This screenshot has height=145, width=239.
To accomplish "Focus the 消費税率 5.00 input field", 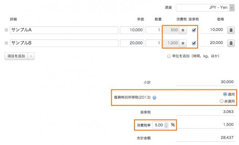I will click(x=160, y=125).
